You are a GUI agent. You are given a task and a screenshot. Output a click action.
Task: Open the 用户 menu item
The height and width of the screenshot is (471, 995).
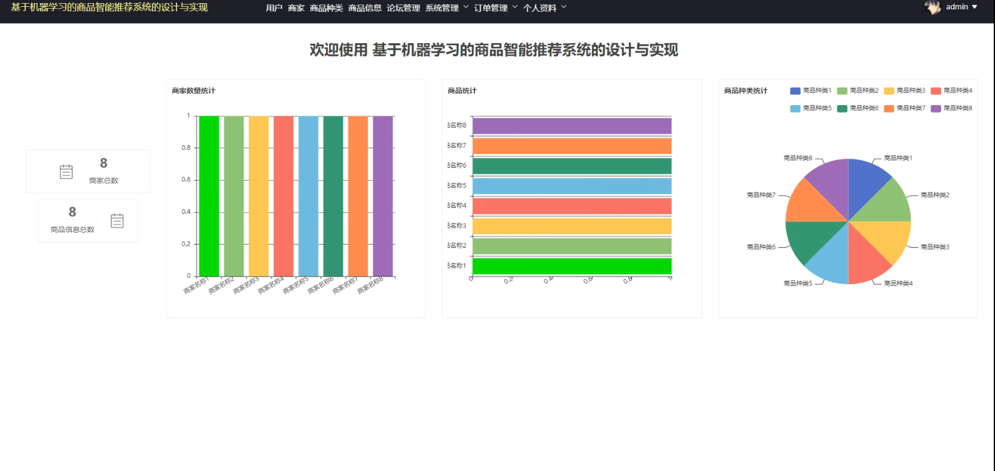click(x=274, y=8)
